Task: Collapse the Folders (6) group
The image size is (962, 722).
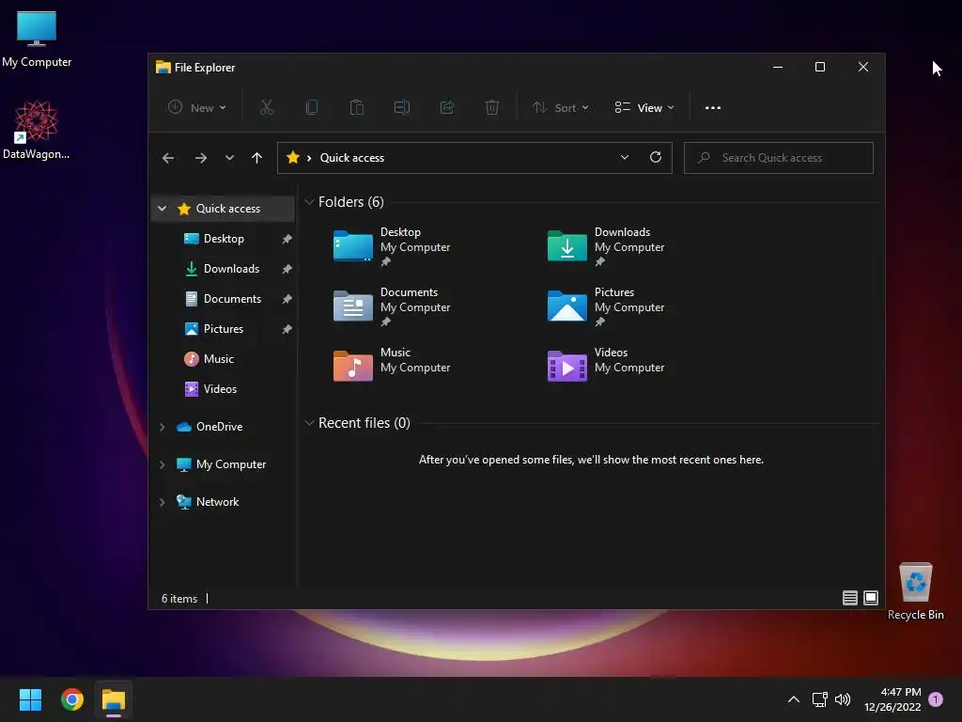Action: click(x=309, y=202)
